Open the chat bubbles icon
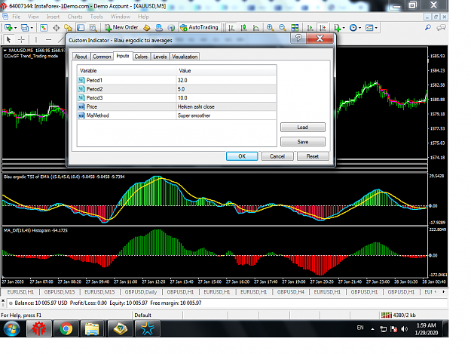Screen dimensions: 471x354 coord(441,28)
